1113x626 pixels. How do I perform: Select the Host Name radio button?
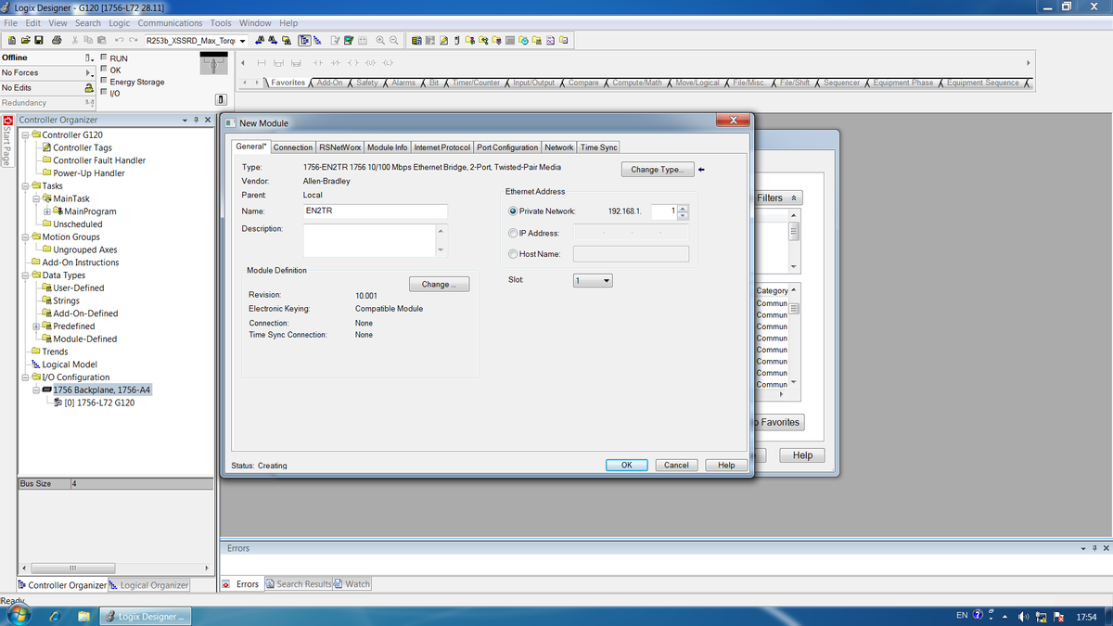pyautogui.click(x=513, y=254)
